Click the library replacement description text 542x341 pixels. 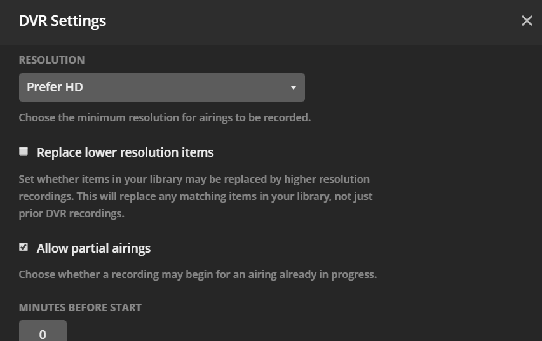click(194, 179)
